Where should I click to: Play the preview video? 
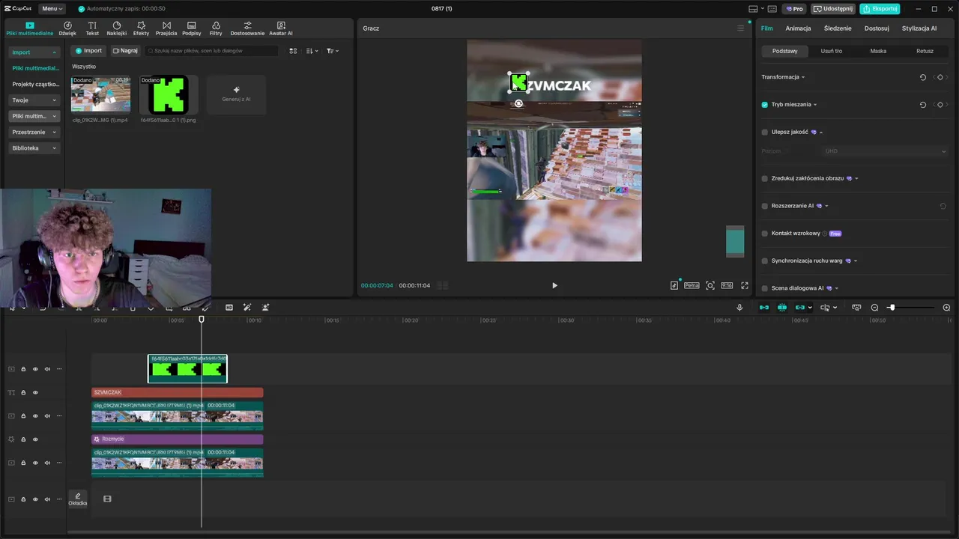554,285
